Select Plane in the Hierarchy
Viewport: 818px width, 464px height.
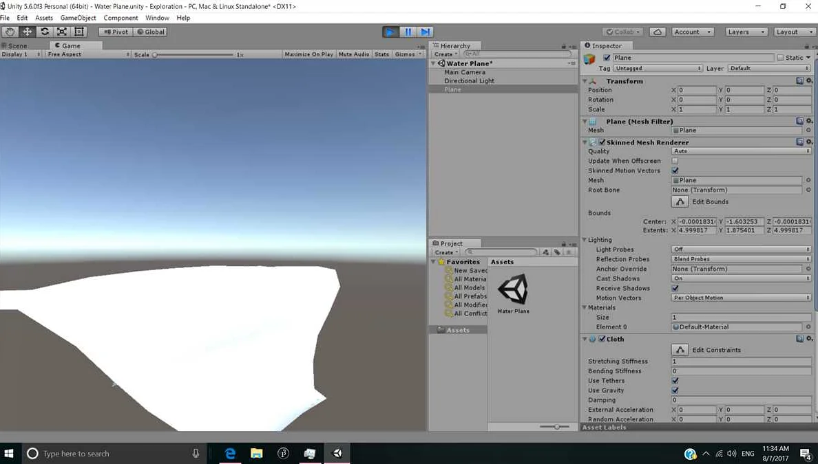[452, 89]
